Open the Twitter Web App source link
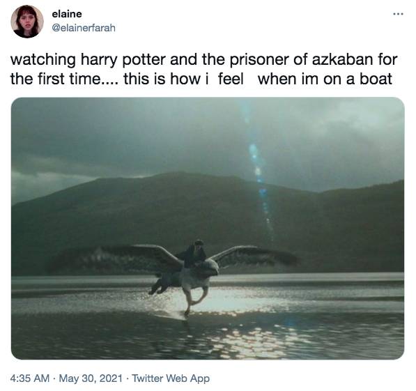The image size is (416, 391). pyautogui.click(x=171, y=378)
